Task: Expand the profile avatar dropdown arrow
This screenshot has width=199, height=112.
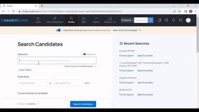Action: point(193,20)
